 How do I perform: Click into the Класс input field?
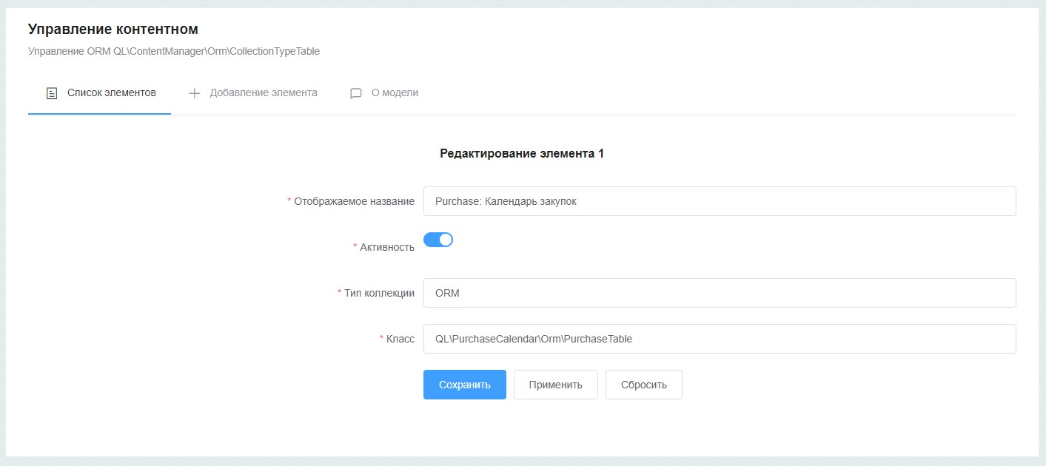click(719, 339)
